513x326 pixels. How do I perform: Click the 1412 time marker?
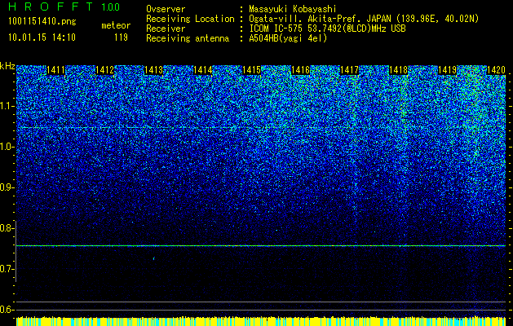pos(104,70)
